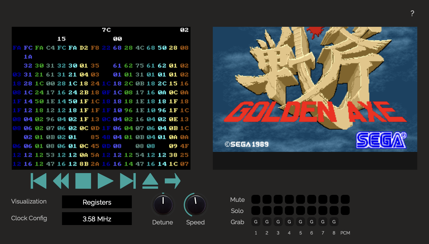Solo channel 4
The image size is (429, 244).
[289, 210]
